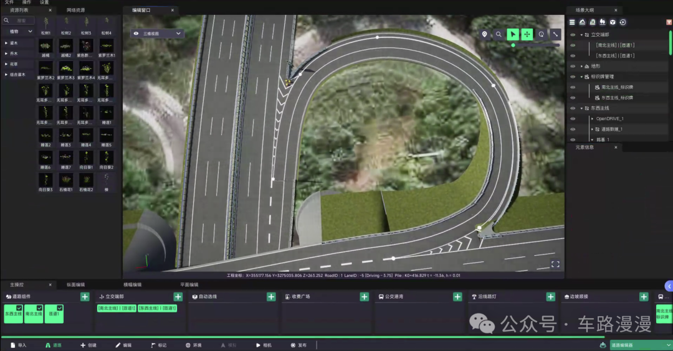The height and width of the screenshot is (351, 673).
Task: Select the green move tool
Action: pos(527,34)
